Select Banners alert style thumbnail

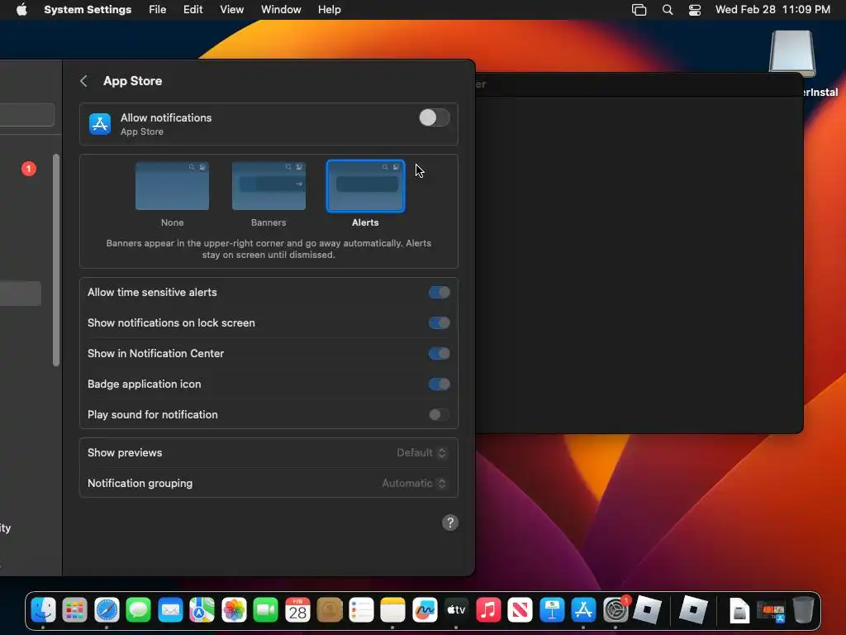tap(269, 186)
